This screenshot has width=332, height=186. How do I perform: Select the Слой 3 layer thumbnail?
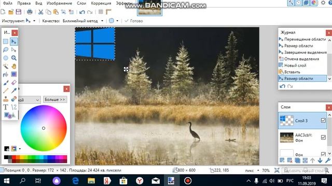pyautogui.click(x=286, y=120)
